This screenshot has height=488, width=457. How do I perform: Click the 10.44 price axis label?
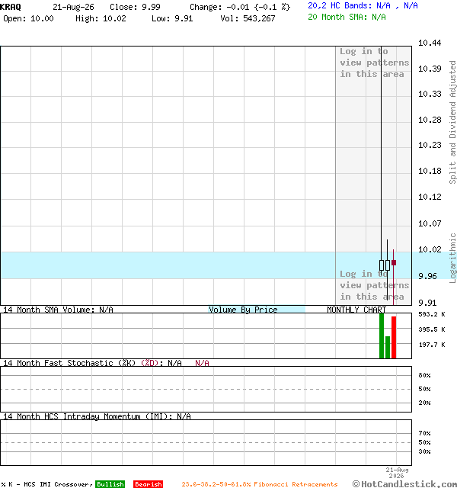point(430,43)
